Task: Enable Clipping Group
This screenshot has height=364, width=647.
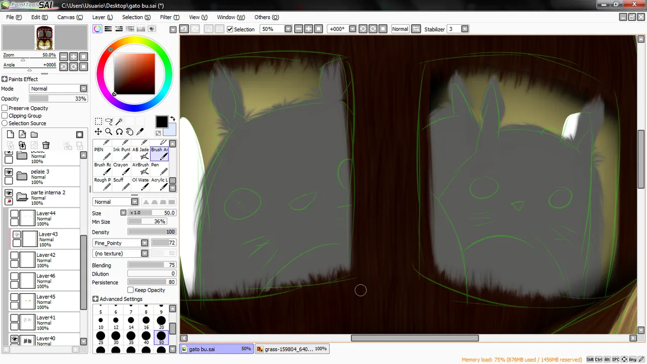Action: click(5, 116)
